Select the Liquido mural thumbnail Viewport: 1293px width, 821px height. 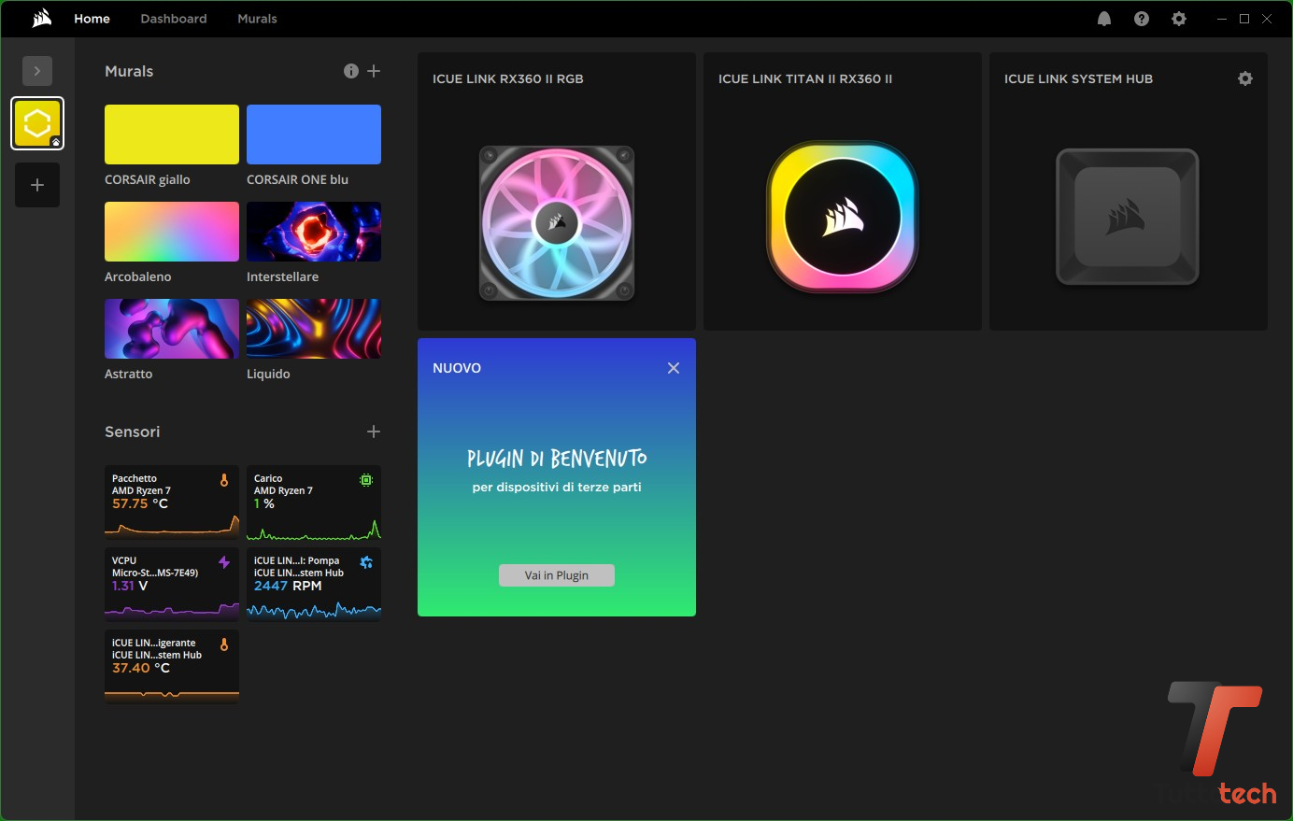coord(314,329)
